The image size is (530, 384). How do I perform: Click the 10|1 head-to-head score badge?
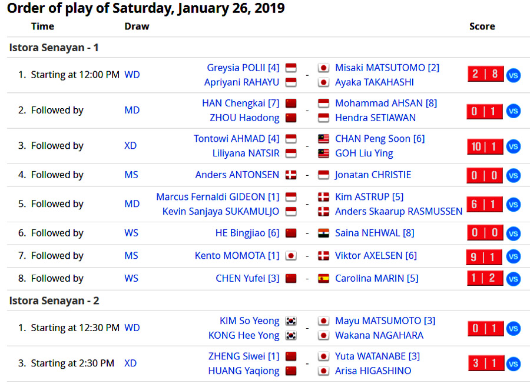pos(485,146)
